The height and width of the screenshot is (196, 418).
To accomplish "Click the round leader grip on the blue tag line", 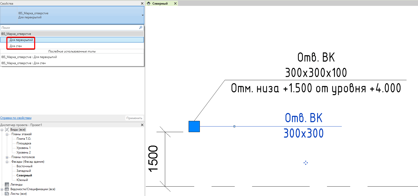I will (234, 126).
